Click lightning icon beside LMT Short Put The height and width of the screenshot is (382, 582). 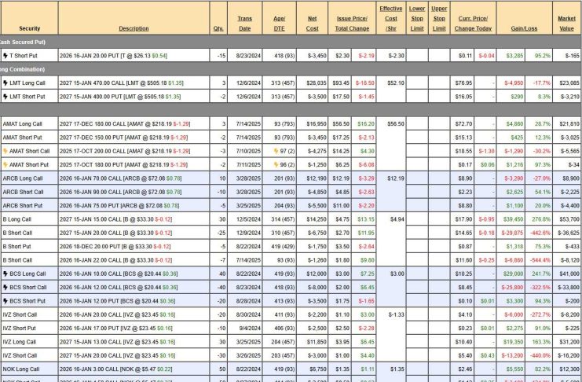coord(5,96)
